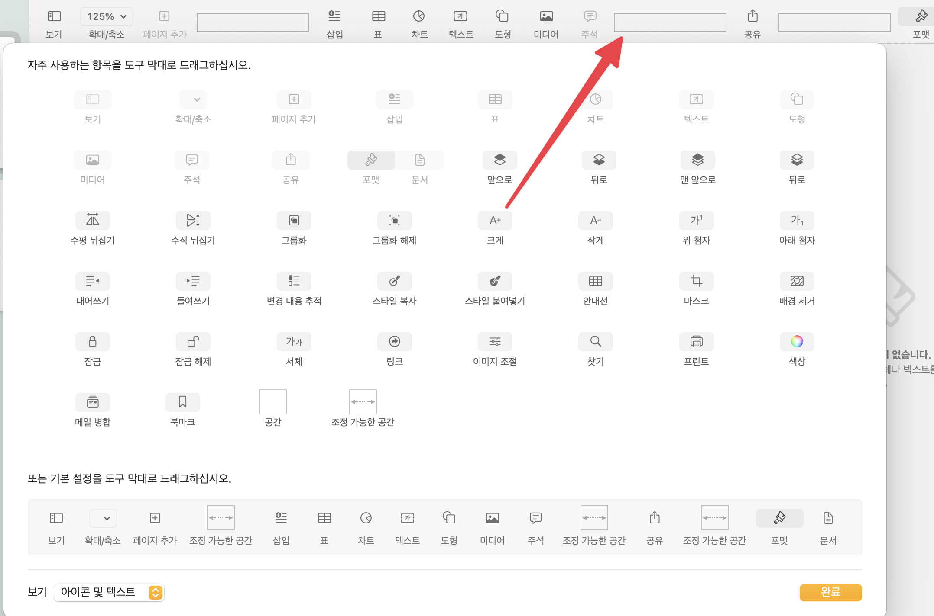Open the 125% zoom dropdown in toolbar

tap(107, 16)
